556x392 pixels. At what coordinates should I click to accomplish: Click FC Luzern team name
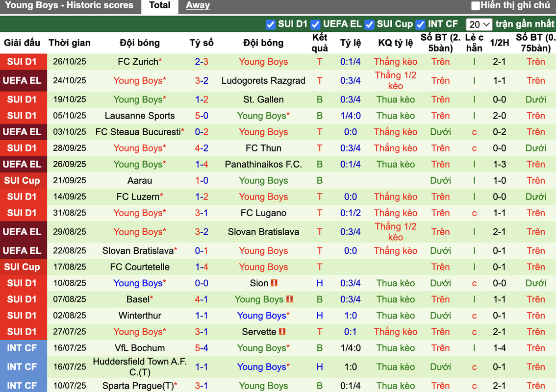pyautogui.click(x=138, y=196)
